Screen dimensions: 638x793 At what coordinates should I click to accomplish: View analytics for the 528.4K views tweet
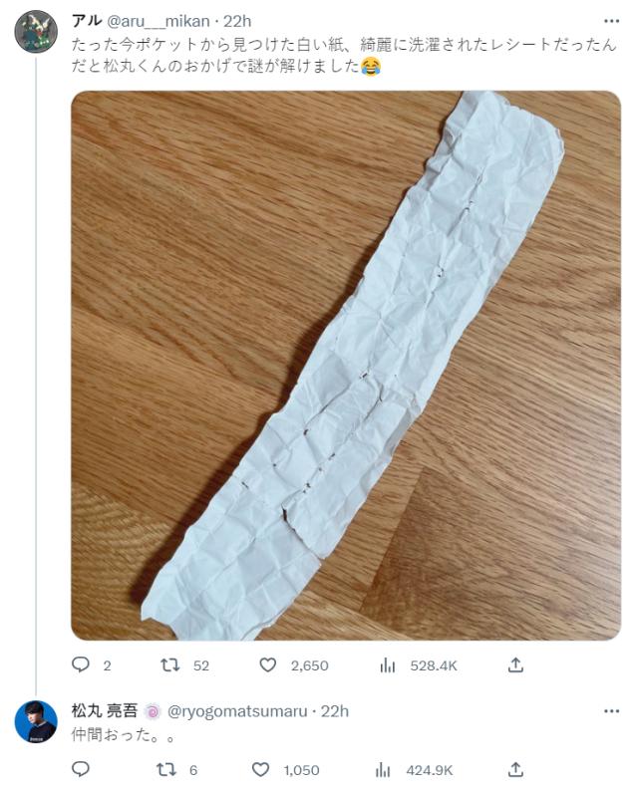click(389, 665)
